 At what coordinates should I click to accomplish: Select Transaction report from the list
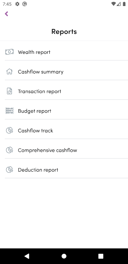(66, 91)
